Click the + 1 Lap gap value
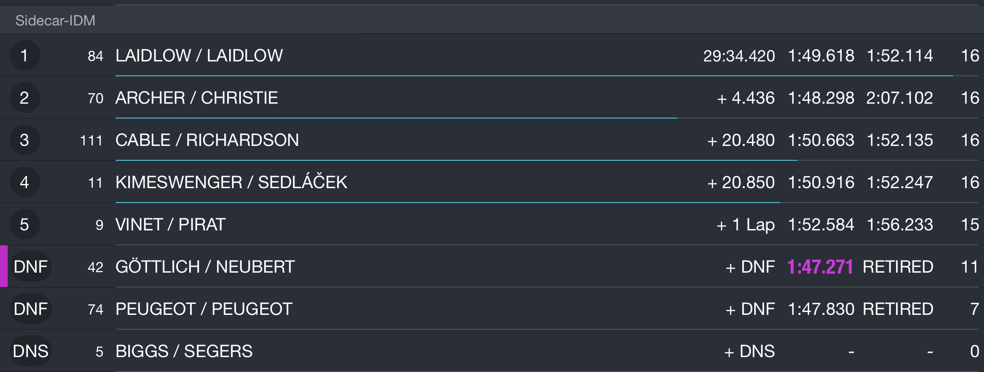The width and height of the screenshot is (984, 372). coord(746,225)
